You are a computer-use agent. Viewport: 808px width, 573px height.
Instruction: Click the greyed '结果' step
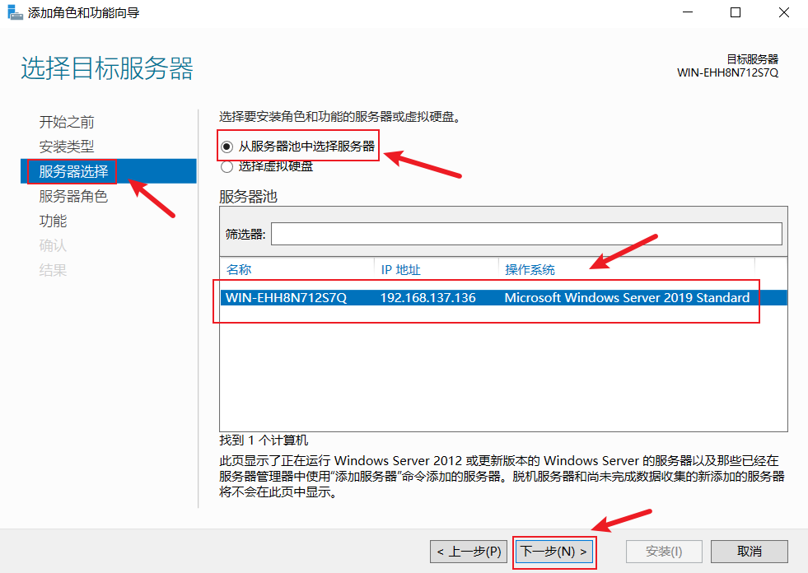click(x=53, y=270)
